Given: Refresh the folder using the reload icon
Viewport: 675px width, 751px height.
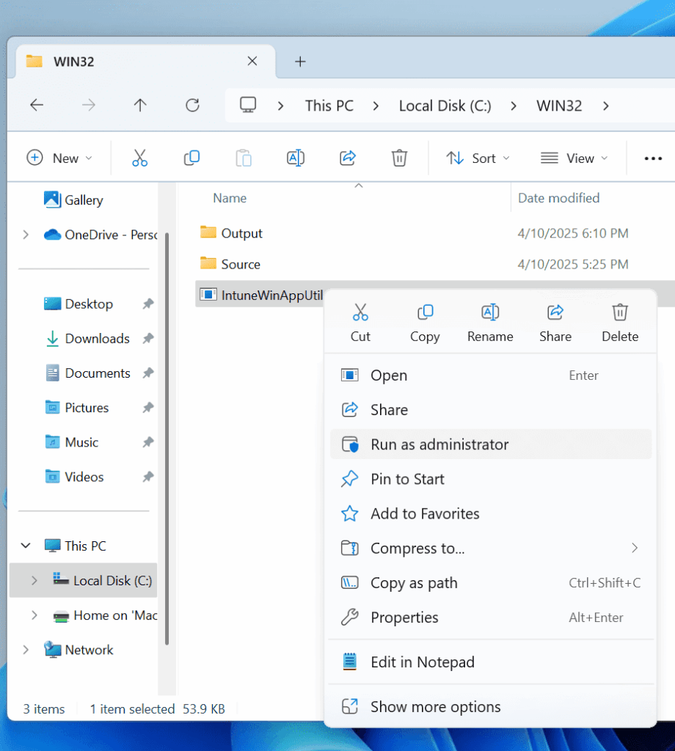Looking at the screenshot, I should point(192,105).
